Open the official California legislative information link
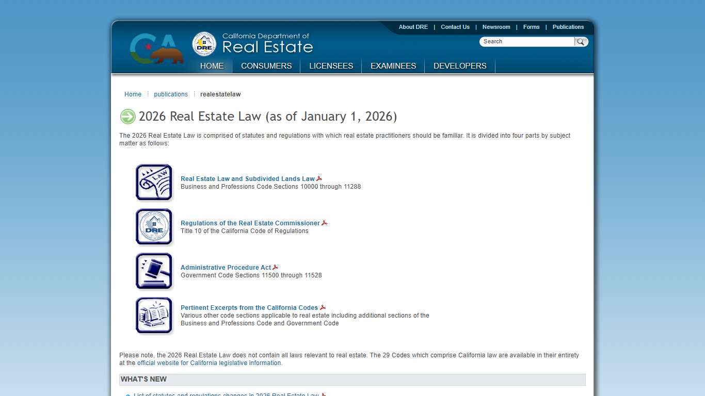 (209, 362)
